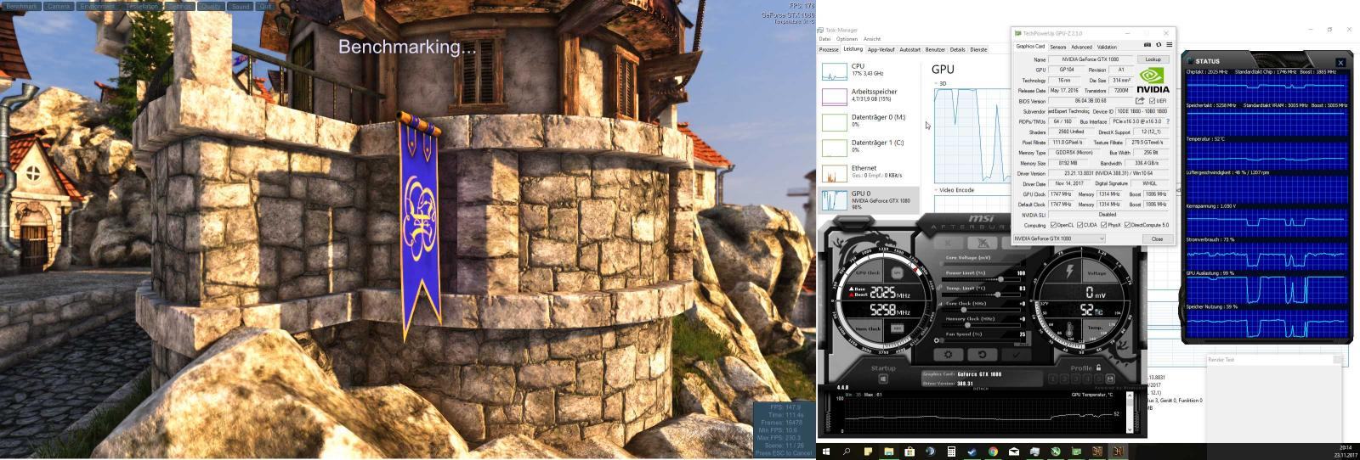Close the blue STATUS panel

(1340, 62)
